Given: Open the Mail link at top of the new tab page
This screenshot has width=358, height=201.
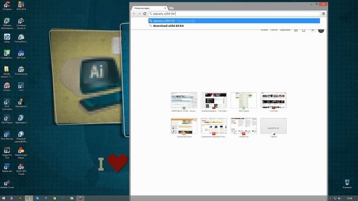Looking at the screenshot, I should [274, 30].
